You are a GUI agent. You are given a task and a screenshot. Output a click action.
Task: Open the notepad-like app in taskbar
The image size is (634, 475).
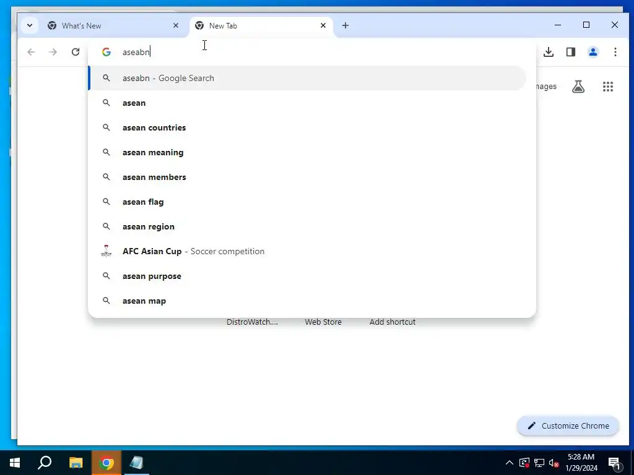[x=137, y=463]
